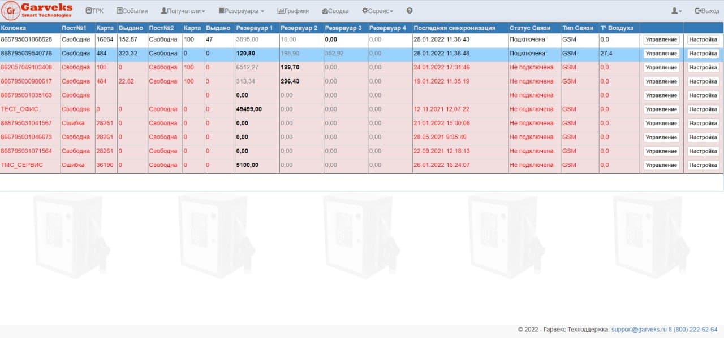Click Настройка for ТЕСТ_ОФИС row
This screenshot has height=338, width=724.
point(703,109)
